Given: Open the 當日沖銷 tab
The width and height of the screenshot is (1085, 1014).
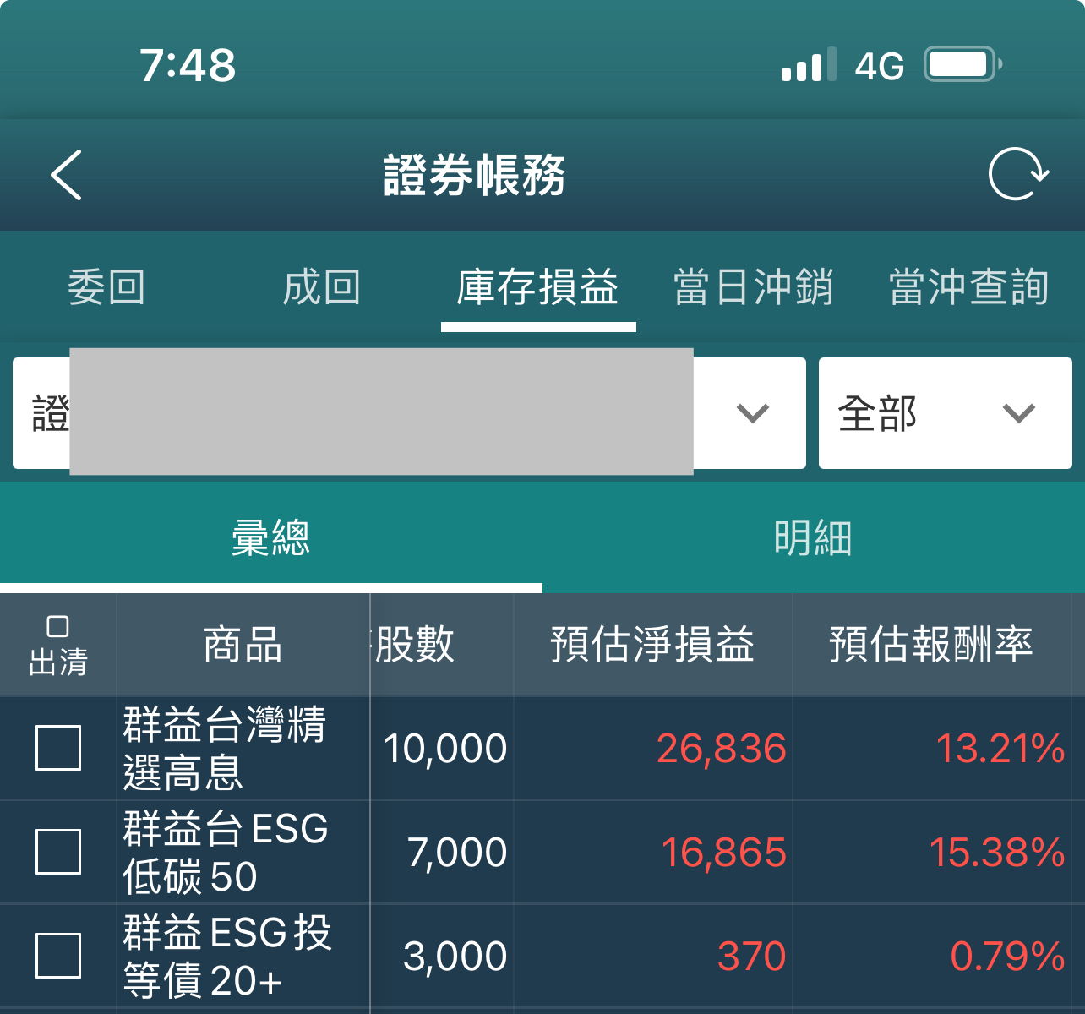Looking at the screenshot, I should (753, 287).
